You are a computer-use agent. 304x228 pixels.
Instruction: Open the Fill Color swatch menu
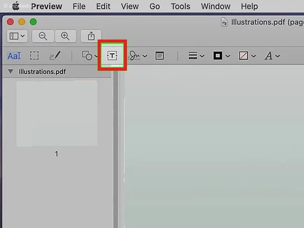coord(247,55)
